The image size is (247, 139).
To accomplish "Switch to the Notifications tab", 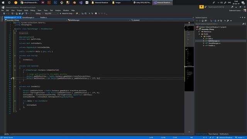I will [x=224, y=134].
